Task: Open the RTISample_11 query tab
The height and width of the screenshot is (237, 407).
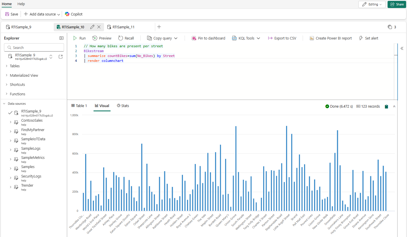Action: (123, 27)
